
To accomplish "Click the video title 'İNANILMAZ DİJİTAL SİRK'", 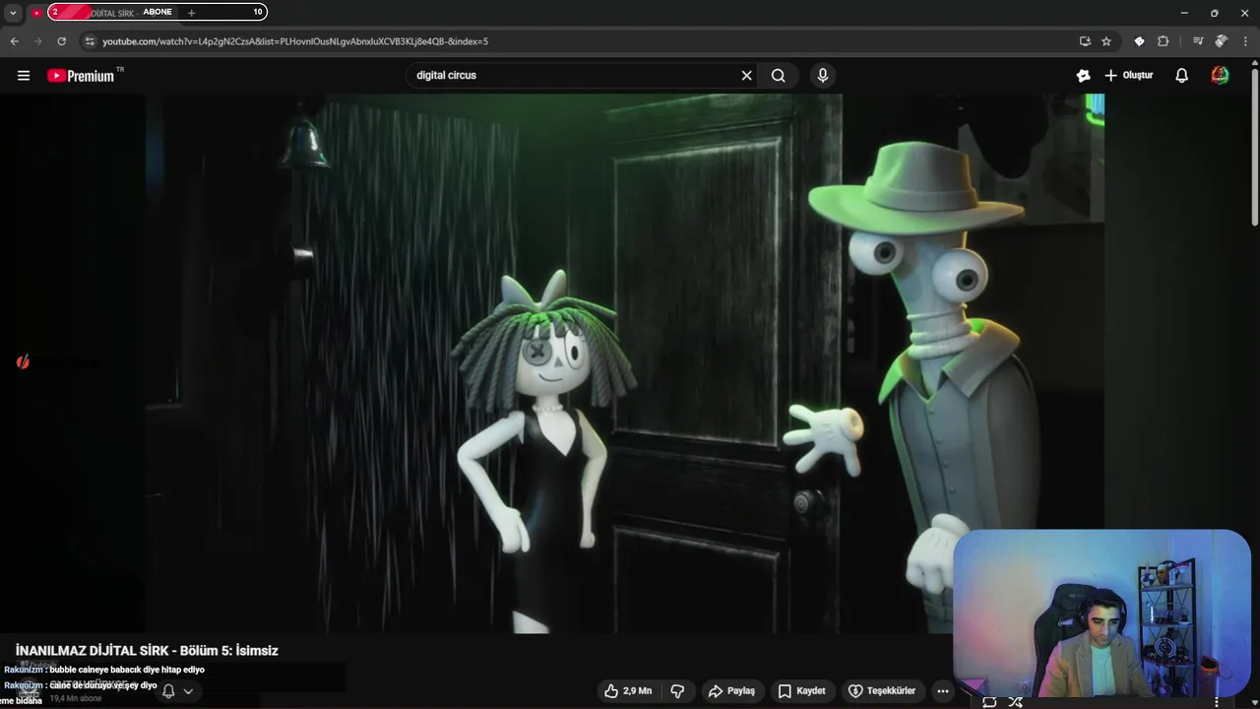I will point(147,651).
